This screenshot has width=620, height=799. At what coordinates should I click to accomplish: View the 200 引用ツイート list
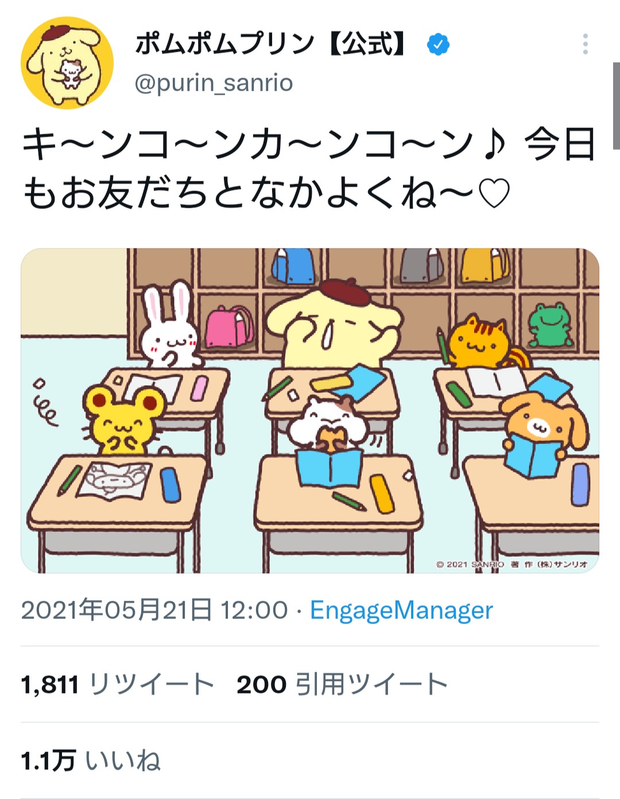point(342,684)
